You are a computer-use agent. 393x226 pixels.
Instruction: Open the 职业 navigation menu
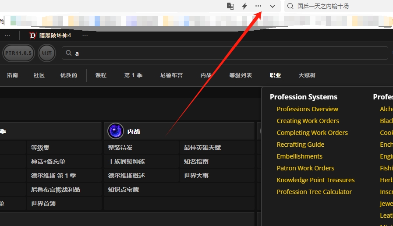click(x=275, y=75)
